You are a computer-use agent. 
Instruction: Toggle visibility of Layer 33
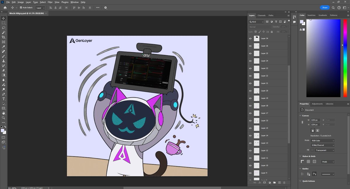250,121
